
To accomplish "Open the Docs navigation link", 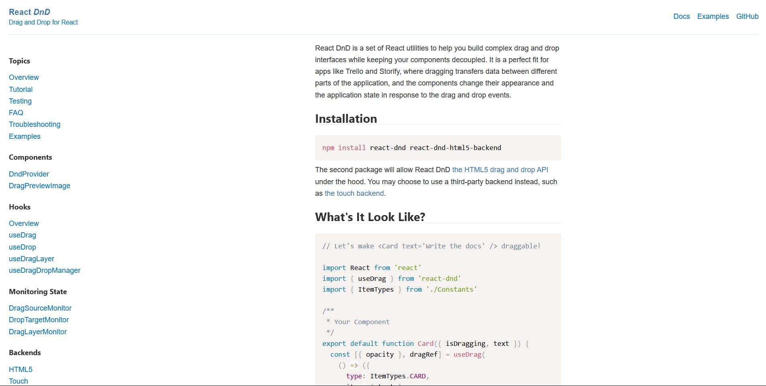I will (x=681, y=16).
